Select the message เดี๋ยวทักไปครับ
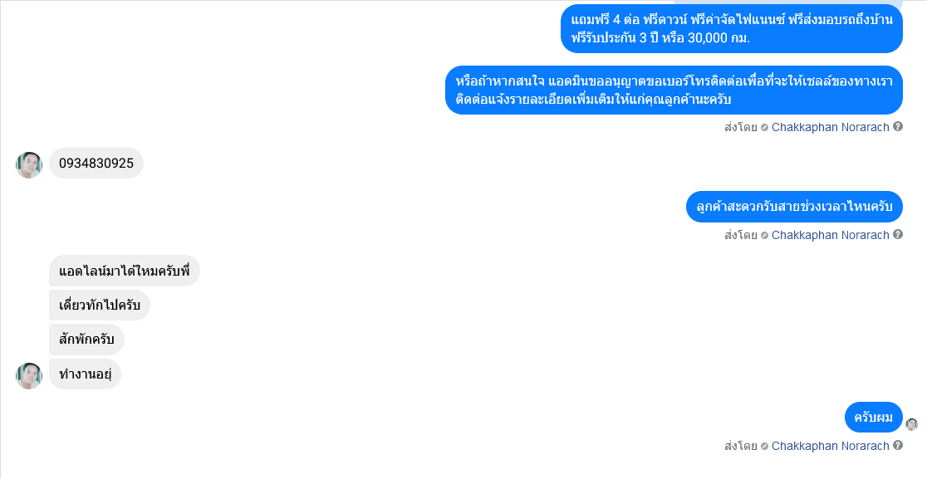The height and width of the screenshot is (479, 927). pyautogui.click(x=100, y=305)
